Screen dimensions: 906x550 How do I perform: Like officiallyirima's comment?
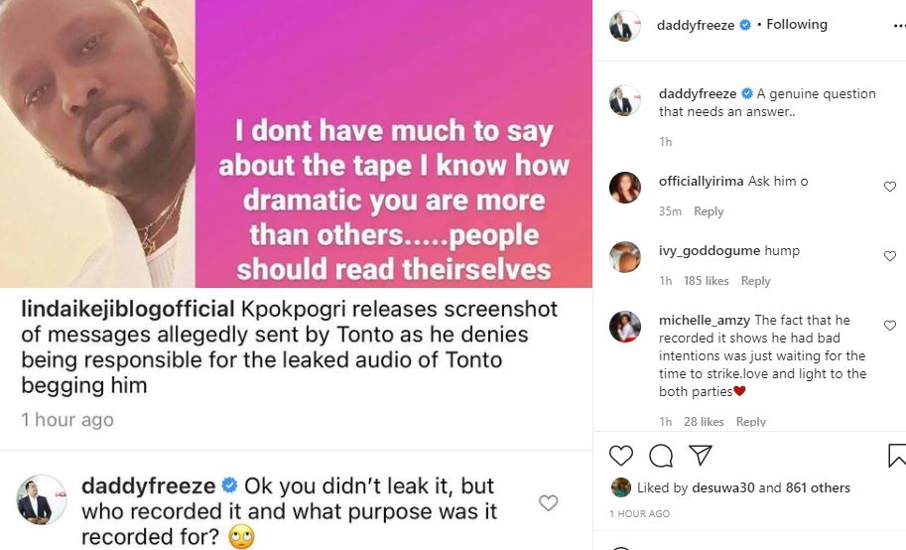(889, 187)
